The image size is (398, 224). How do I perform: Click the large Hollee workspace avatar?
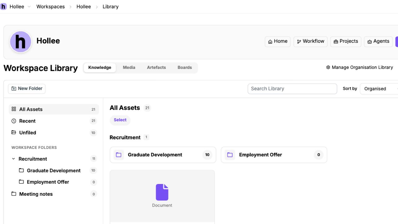click(20, 42)
